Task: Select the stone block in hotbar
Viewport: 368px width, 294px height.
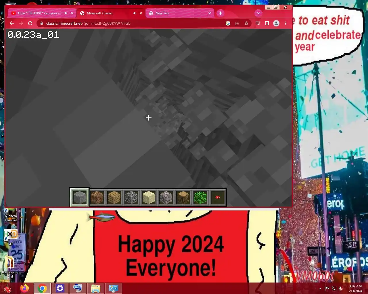Action: 80,198
